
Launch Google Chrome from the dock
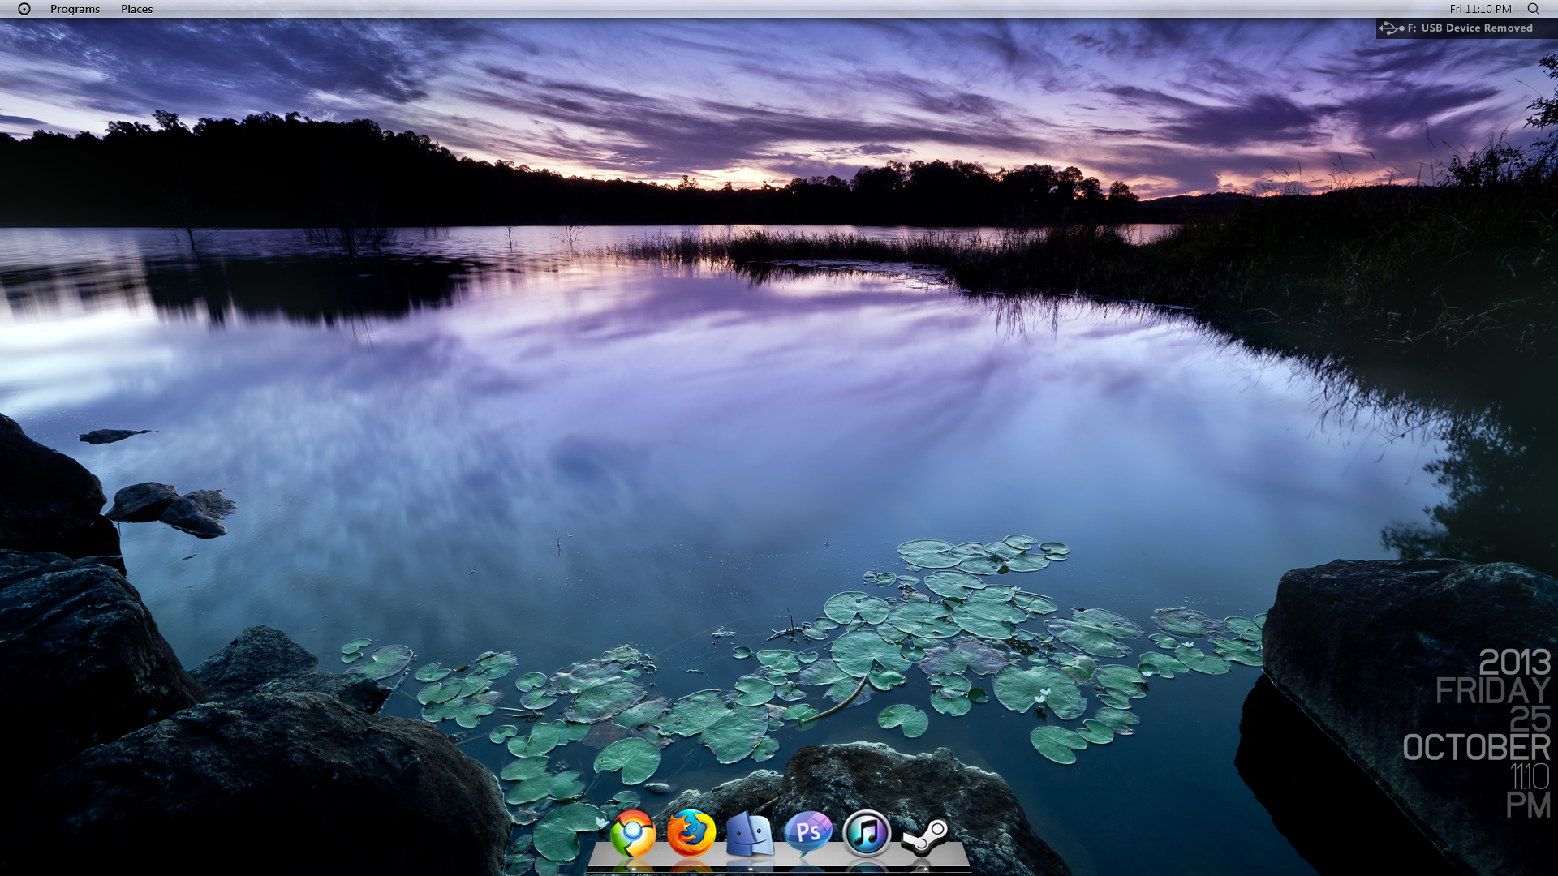632,833
